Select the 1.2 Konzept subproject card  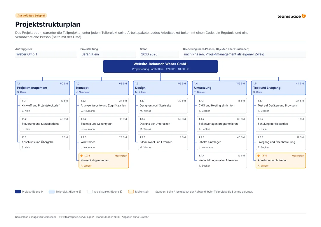[x=102, y=88]
